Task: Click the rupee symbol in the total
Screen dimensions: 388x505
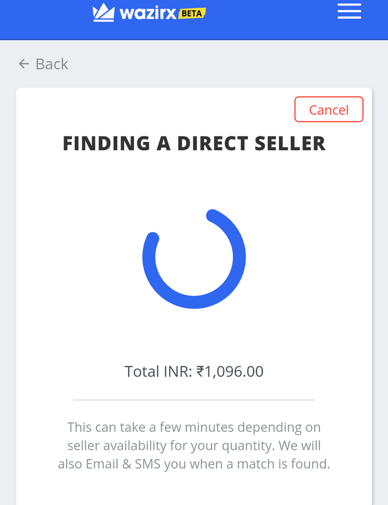Action: (200, 372)
